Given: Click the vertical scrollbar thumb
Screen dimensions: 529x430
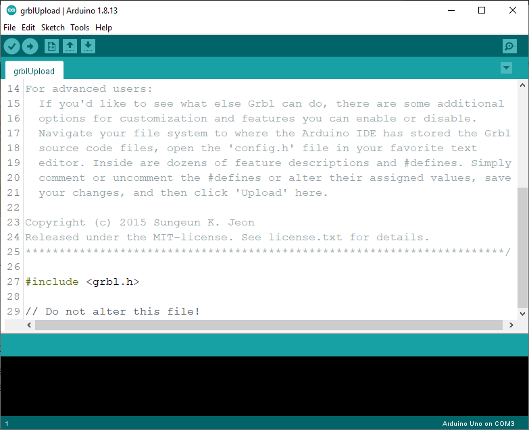Looking at the screenshot, I should pyautogui.click(x=522, y=248).
